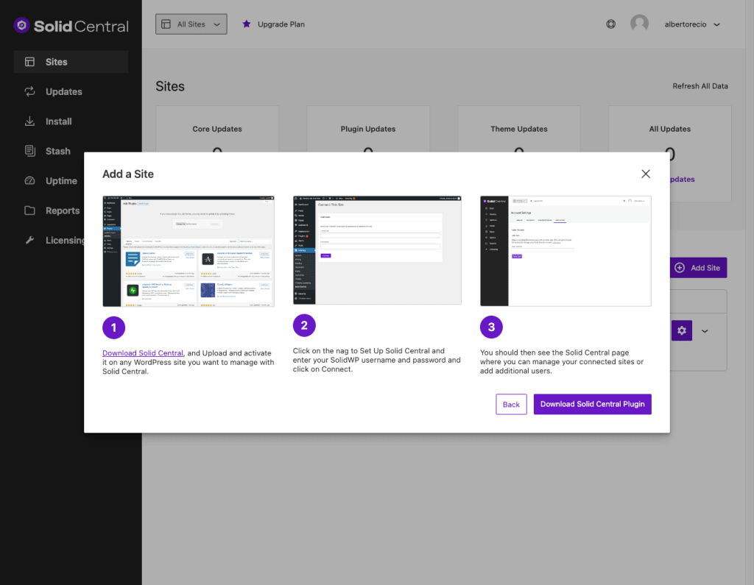
Task: Select Stash in the sidebar
Action: pyautogui.click(x=57, y=152)
